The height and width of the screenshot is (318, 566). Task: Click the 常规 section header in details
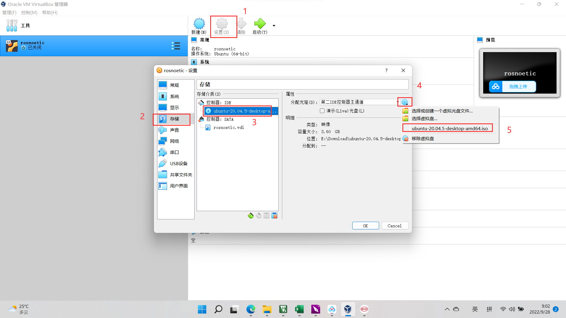(x=204, y=40)
